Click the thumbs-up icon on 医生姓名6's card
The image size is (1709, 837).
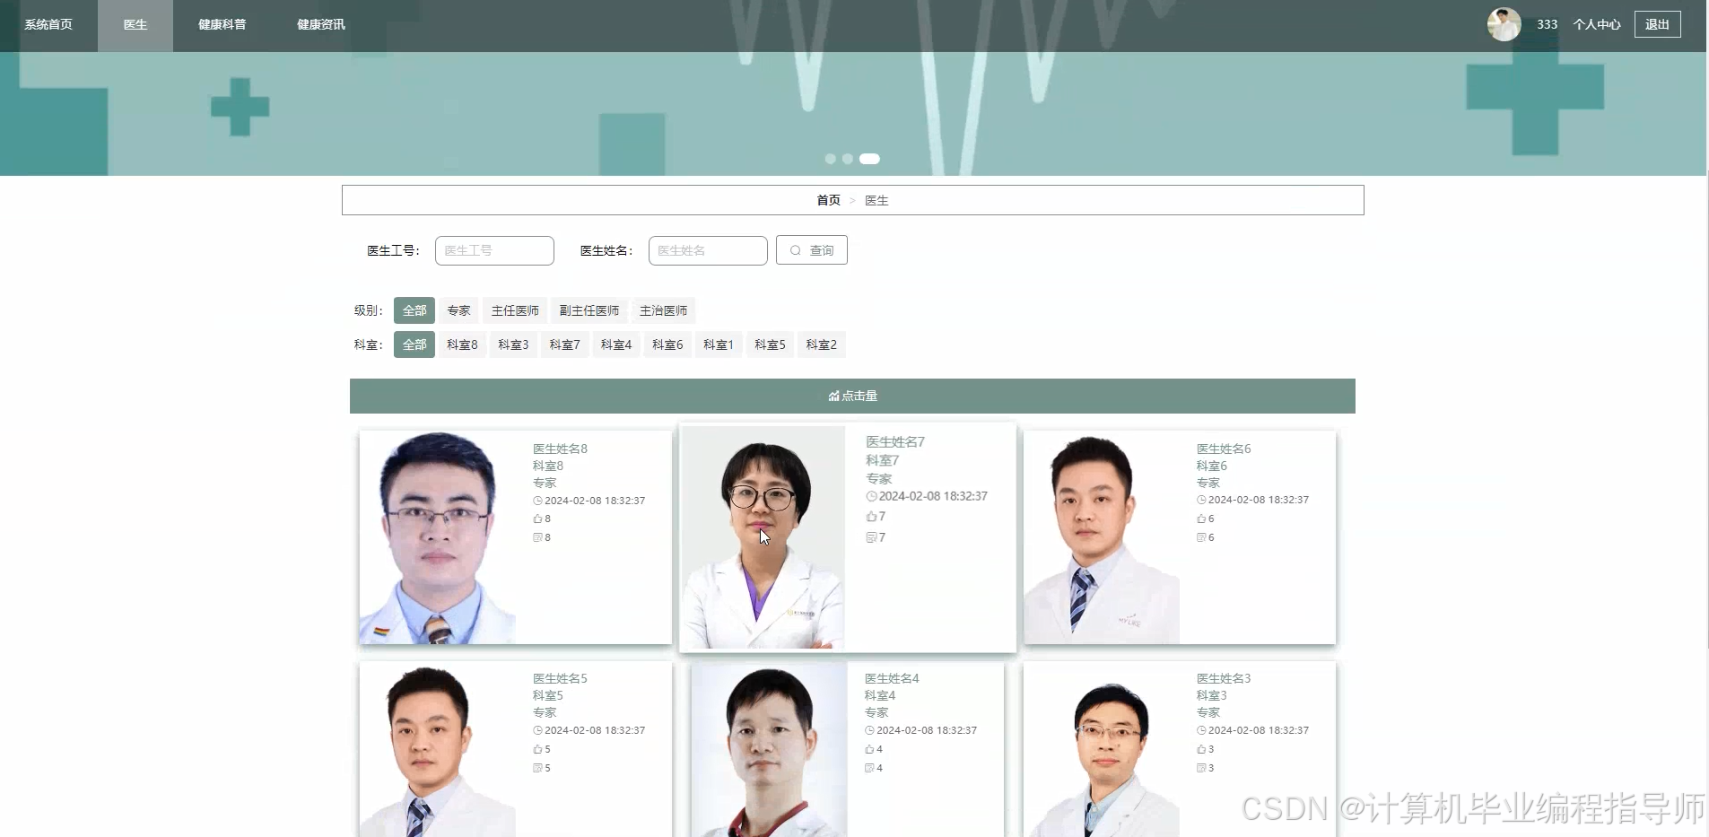coord(1201,519)
